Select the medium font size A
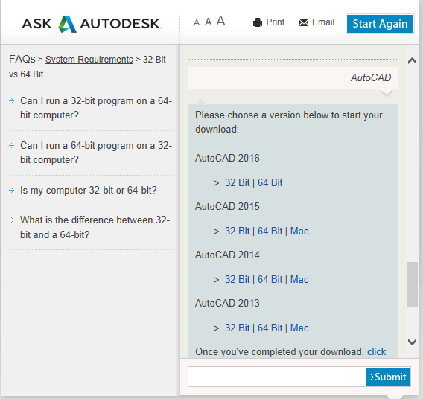The height and width of the screenshot is (399, 423). [x=208, y=22]
